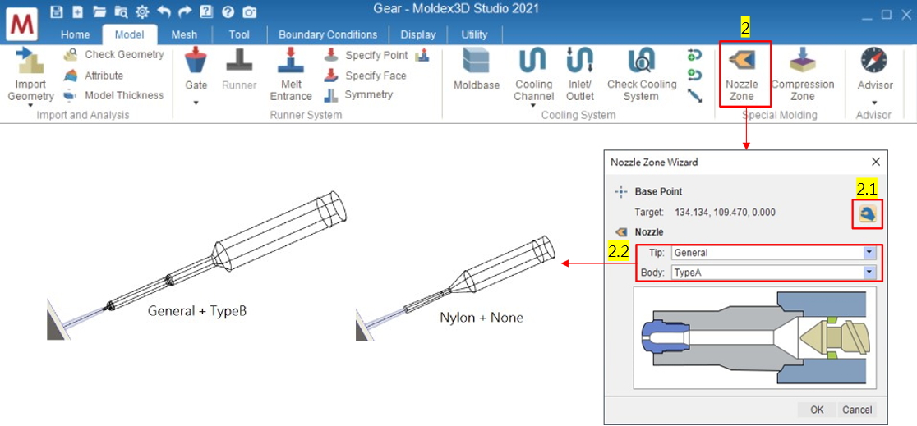Click the question mark help icon
Image resolution: width=917 pixels, height=426 pixels.
(x=228, y=12)
